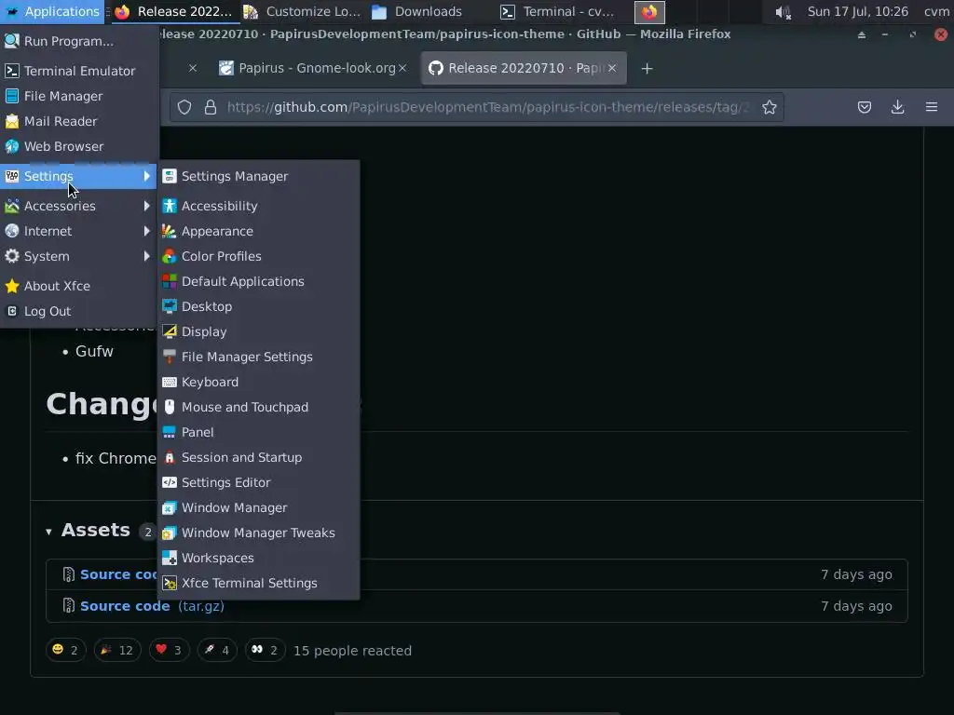Screen dimensions: 954x715
Task: Open Default Applications settings
Action: pyautogui.click(x=259, y=281)
